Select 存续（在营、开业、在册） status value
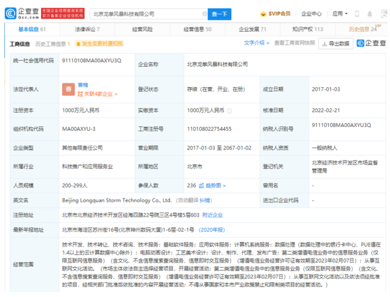The height and width of the screenshot is (297, 390). [x=216, y=89]
